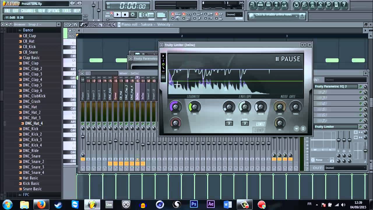Viewport: 373px width, 210px height.
Task: Open the OPTIONS menu
Action: pos(54,11)
